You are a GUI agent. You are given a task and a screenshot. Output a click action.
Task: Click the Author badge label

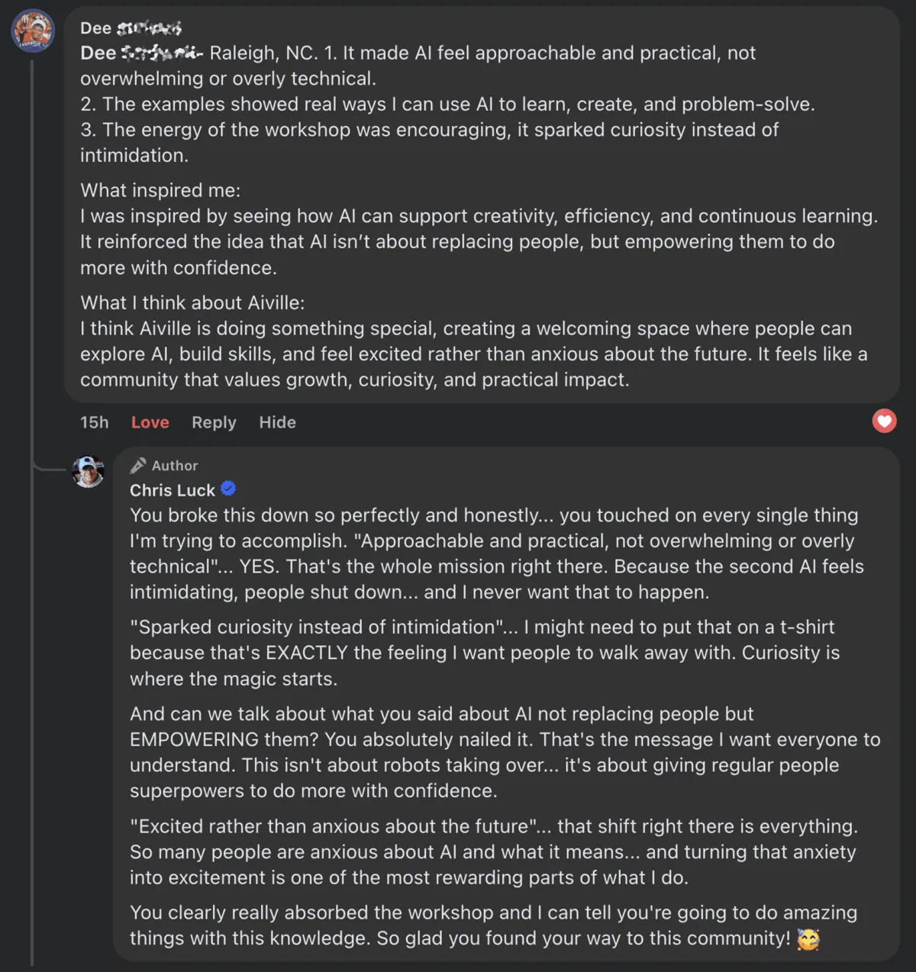[175, 466]
